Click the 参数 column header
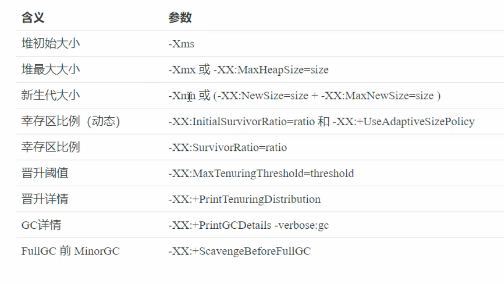The height and width of the screenshot is (284, 504). click(x=179, y=18)
